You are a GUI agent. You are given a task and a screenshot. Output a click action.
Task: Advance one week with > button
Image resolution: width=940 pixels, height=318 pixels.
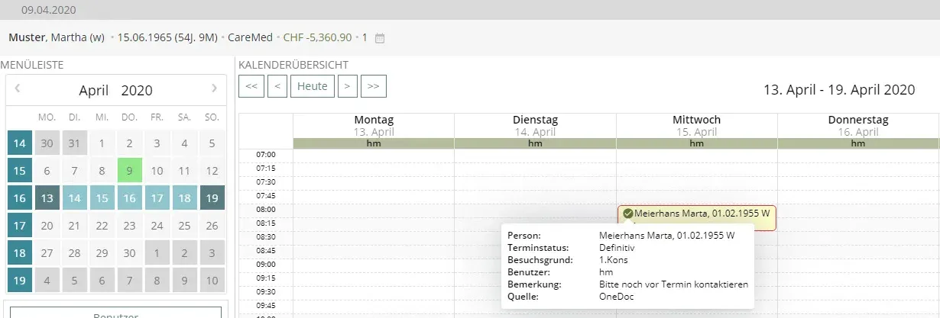click(347, 86)
